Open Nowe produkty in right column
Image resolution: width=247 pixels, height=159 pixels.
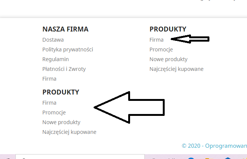point(168,59)
